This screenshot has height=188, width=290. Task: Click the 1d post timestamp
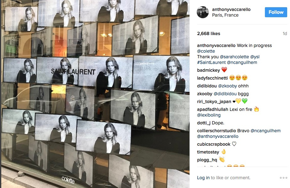pos(285,34)
